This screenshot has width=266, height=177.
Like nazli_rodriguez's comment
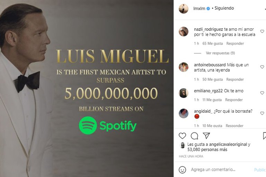pos(262,31)
